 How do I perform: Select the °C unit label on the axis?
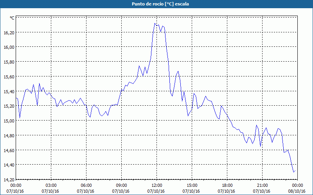(12, 18)
